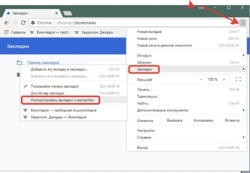250x173 pixels.
Task: Click the Вставить button
Action: click(x=232, y=120)
